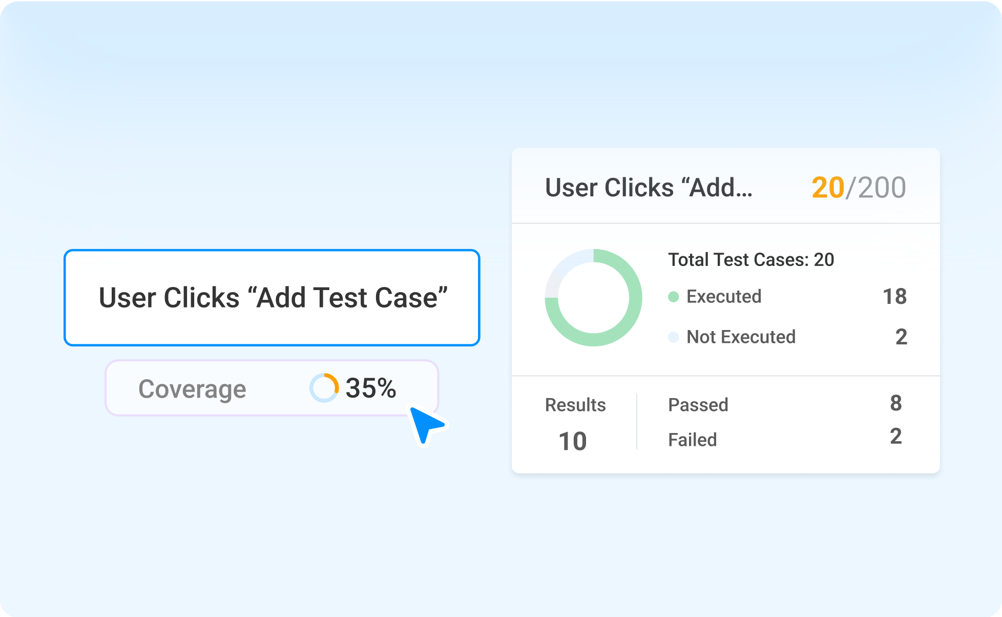Click the green Executed legend dot
Image resolution: width=1002 pixels, height=617 pixels.
(x=674, y=297)
